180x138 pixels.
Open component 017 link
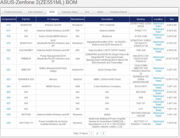tap(8, 31)
